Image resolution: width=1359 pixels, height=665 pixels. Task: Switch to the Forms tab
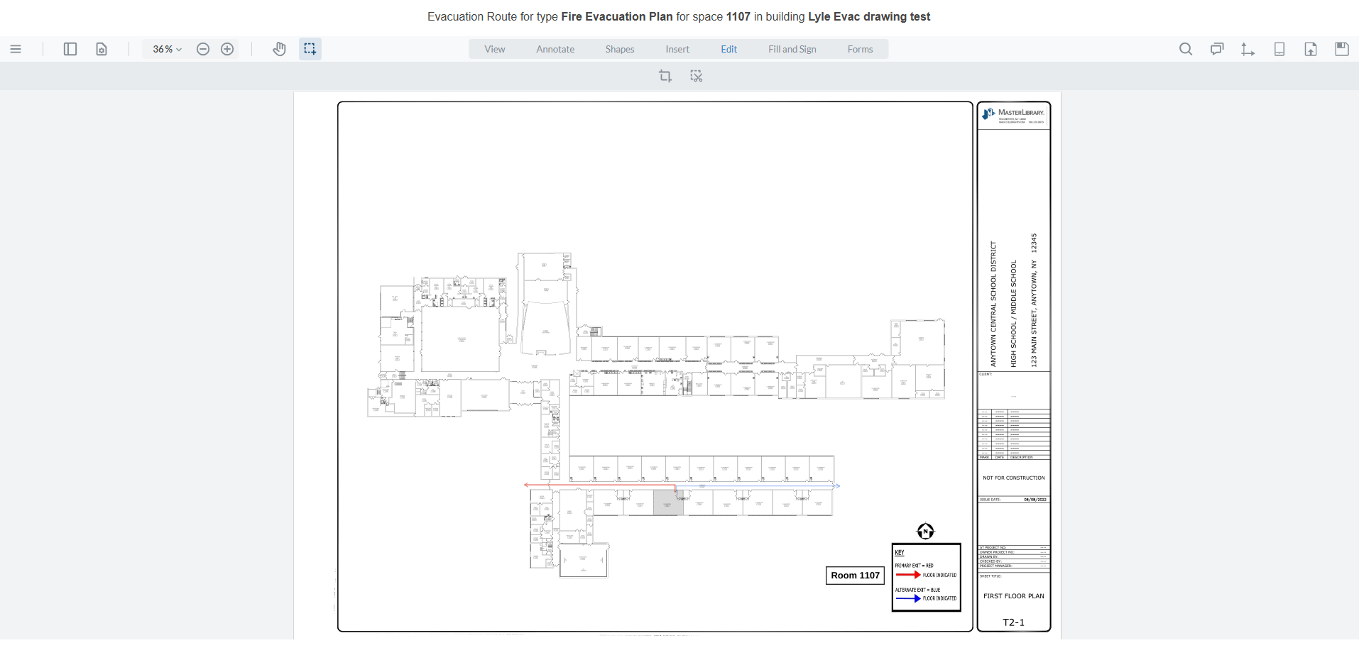coord(860,49)
